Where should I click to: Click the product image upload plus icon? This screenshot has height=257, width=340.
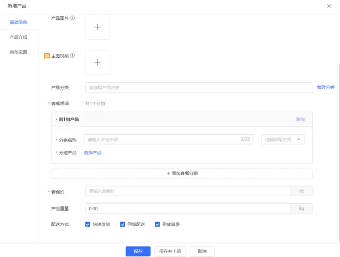point(98,27)
